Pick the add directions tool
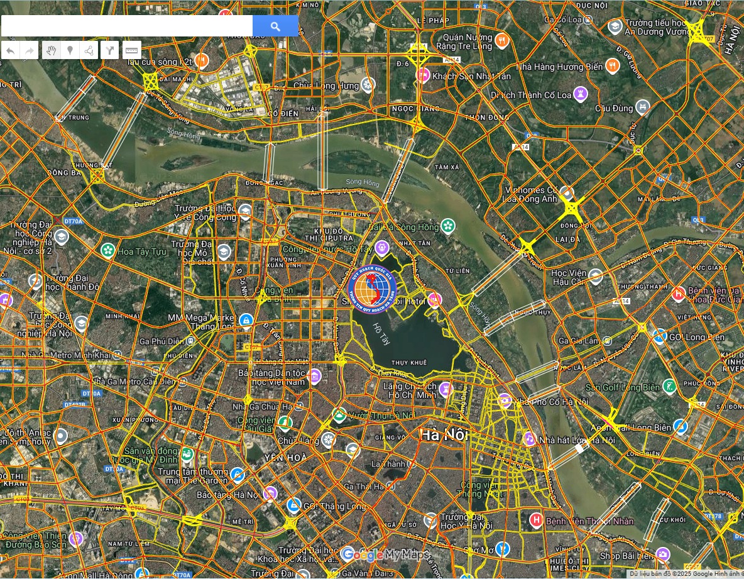This screenshot has width=744, height=579. click(110, 50)
